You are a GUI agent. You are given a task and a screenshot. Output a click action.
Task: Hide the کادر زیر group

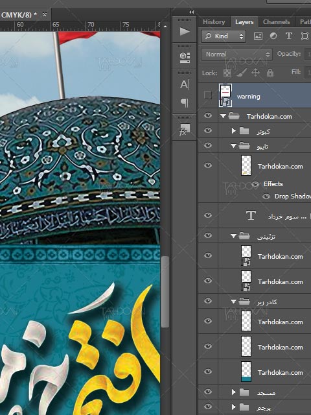(x=208, y=301)
